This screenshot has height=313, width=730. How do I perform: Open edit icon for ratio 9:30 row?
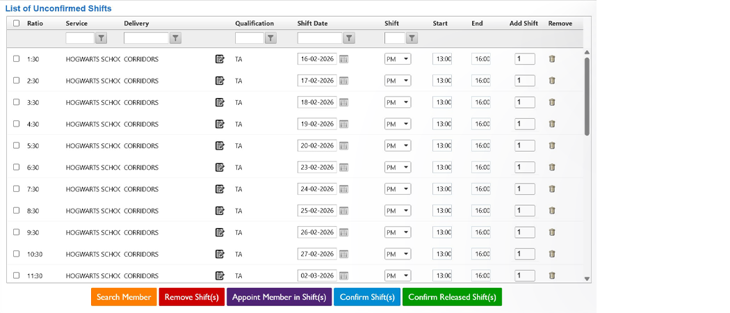220,232
